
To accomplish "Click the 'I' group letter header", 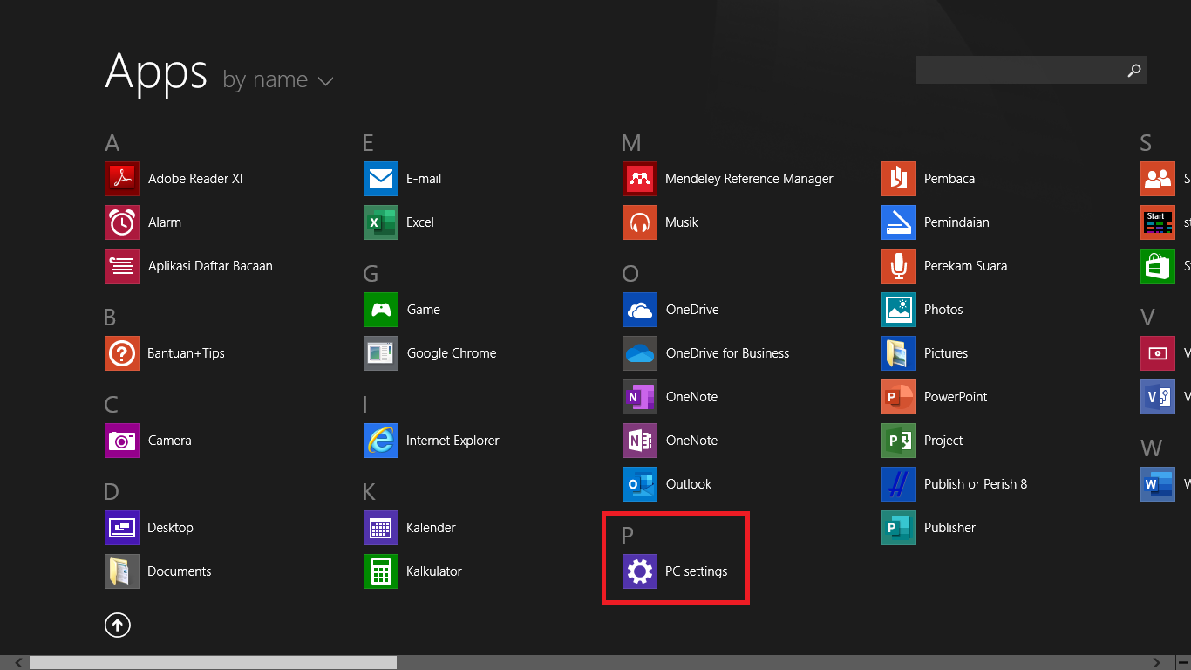I will tap(365, 405).
